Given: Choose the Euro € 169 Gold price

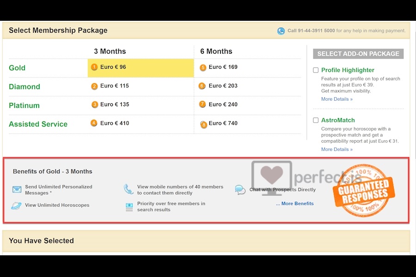Looking at the screenshot, I should coord(223,67).
